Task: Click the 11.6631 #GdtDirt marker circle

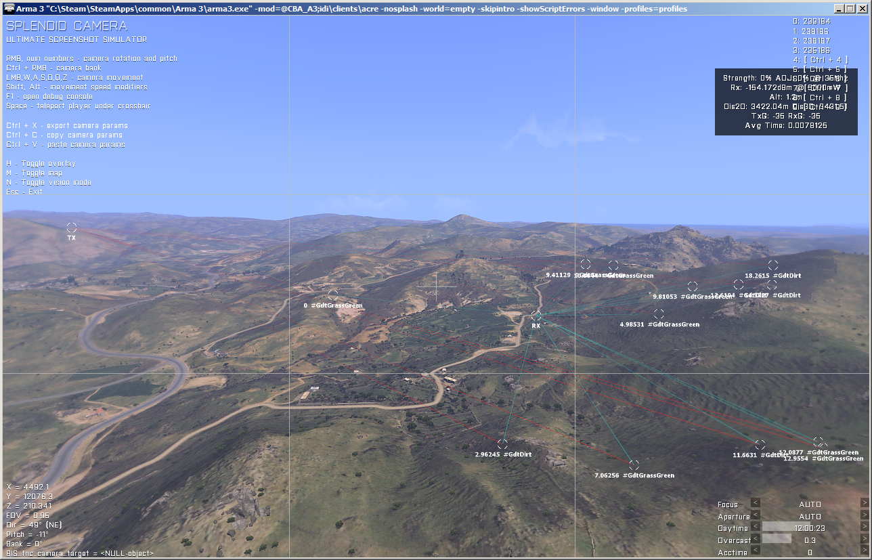Action: pyautogui.click(x=760, y=445)
